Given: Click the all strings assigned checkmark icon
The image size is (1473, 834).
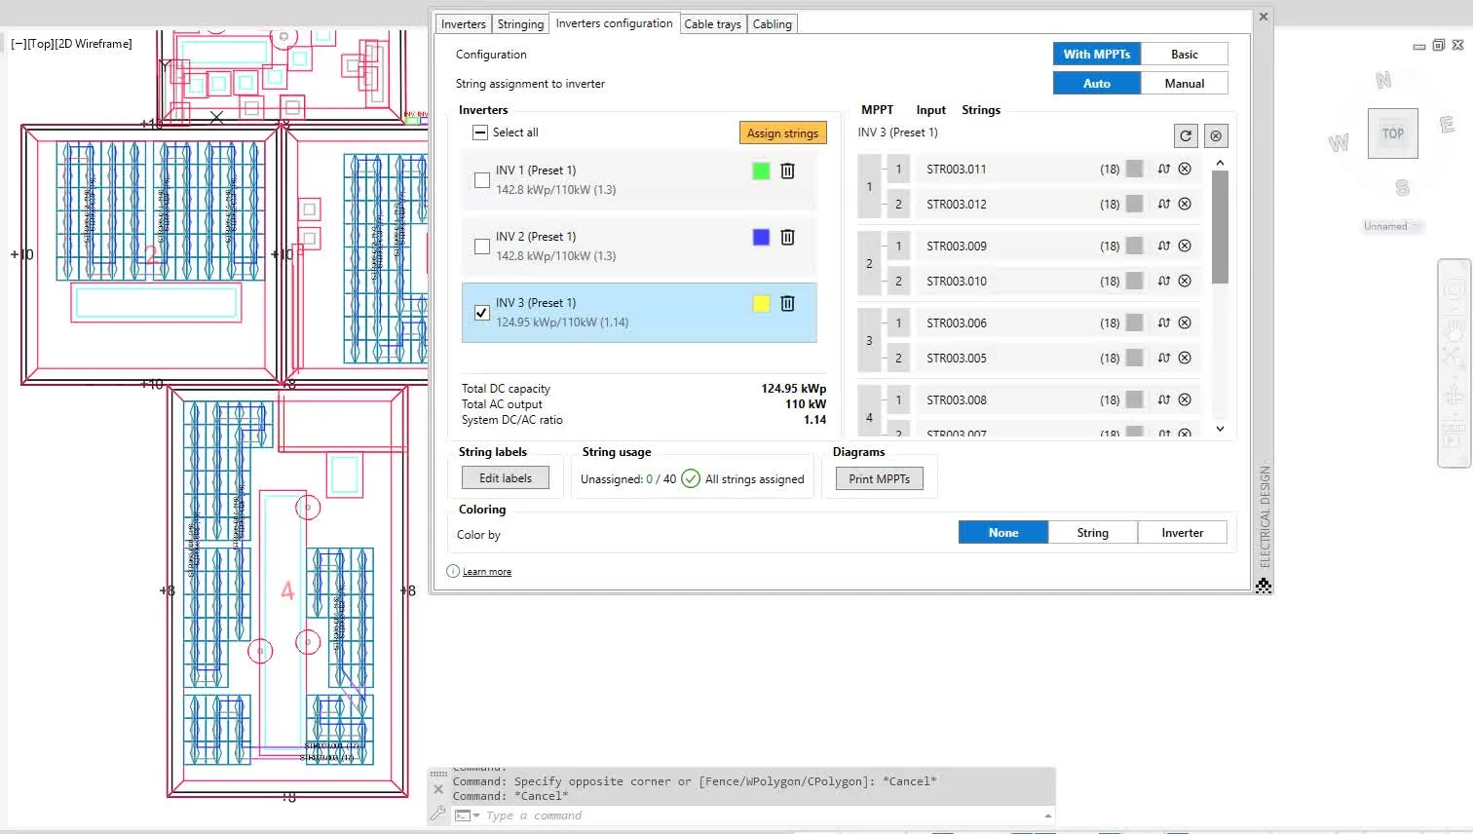Looking at the screenshot, I should point(691,478).
